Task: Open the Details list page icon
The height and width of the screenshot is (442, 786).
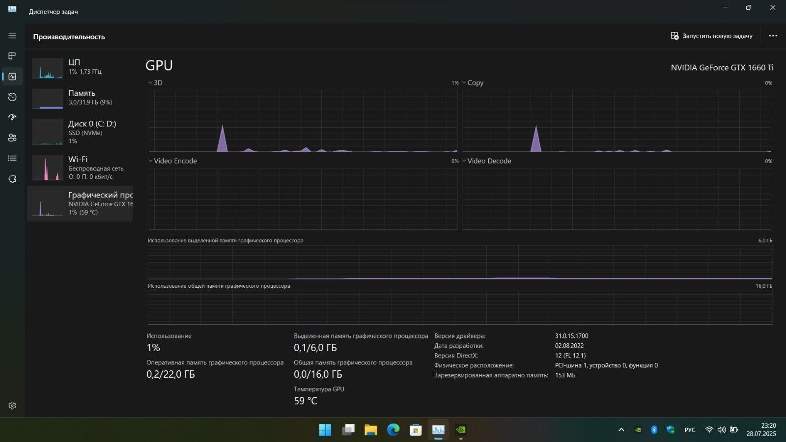Action: (x=12, y=158)
